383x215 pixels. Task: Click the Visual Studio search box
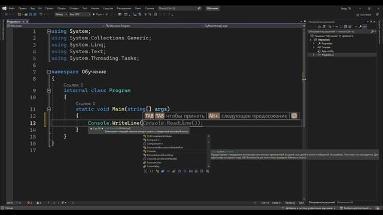(180, 8)
